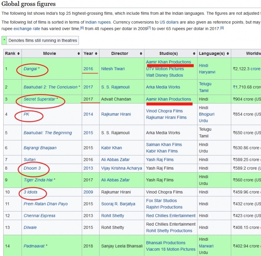This screenshot has width=261, height=256.
Task: Open the Bhansali Productions link
Action: (166, 243)
